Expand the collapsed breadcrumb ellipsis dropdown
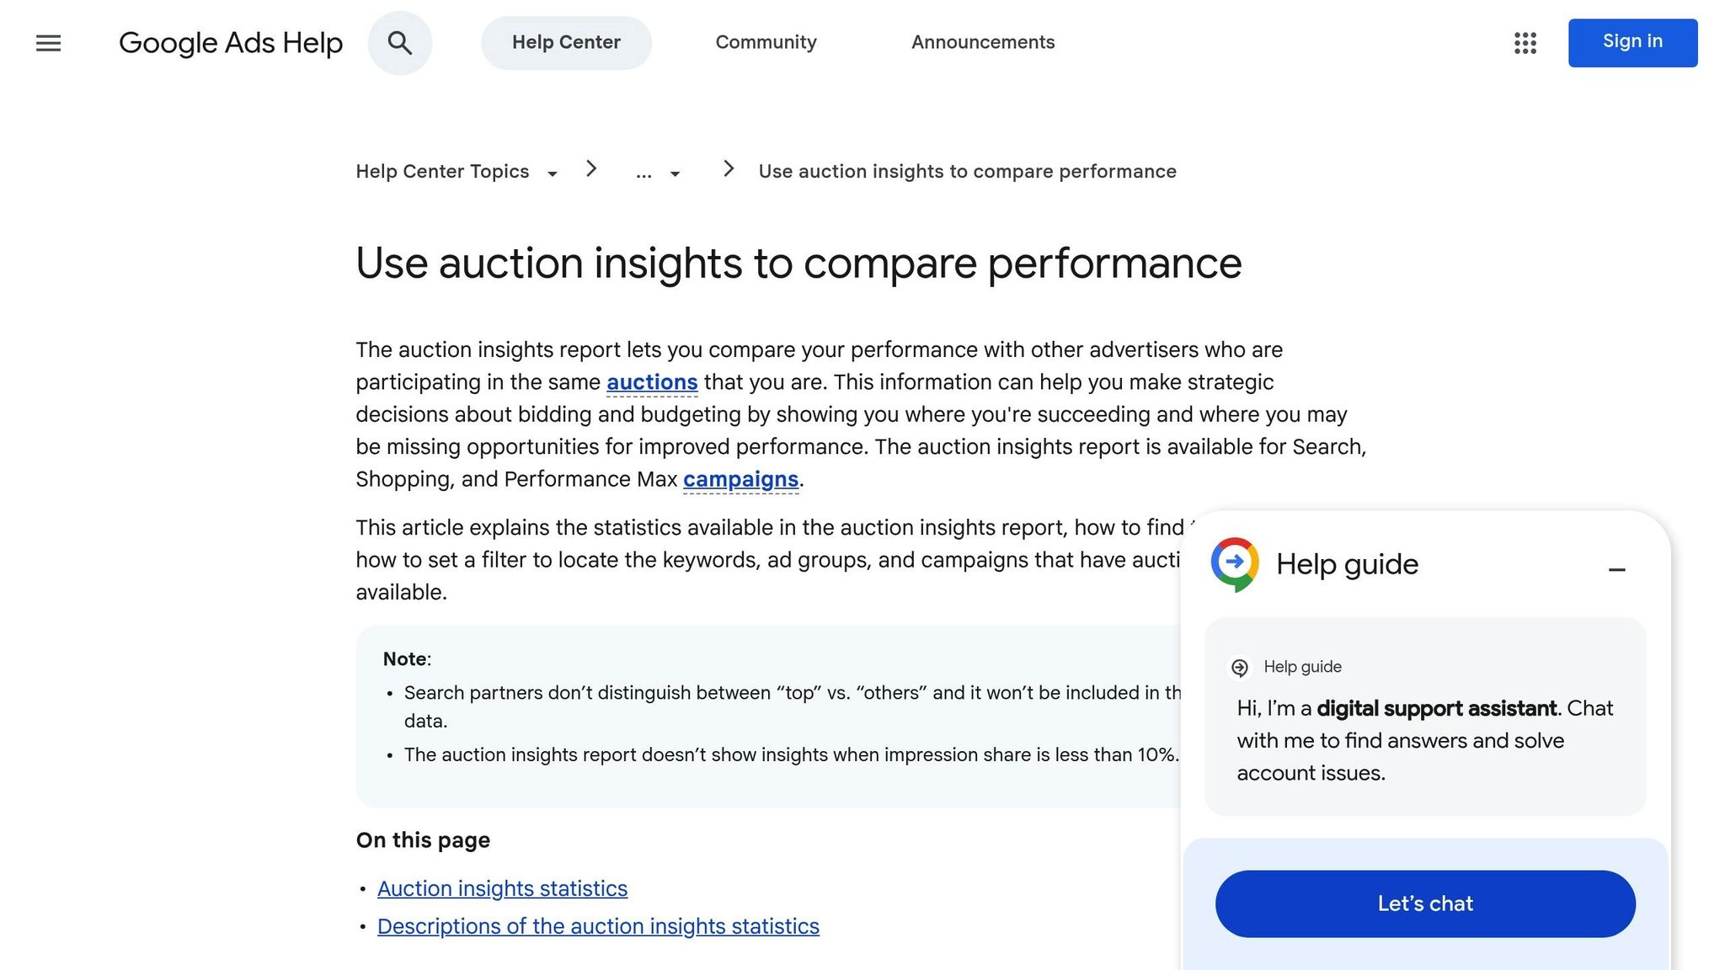This screenshot has height=970, width=1725. tap(644, 173)
